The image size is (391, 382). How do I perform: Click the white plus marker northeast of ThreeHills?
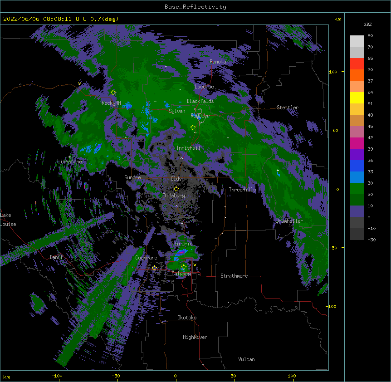click(x=278, y=170)
